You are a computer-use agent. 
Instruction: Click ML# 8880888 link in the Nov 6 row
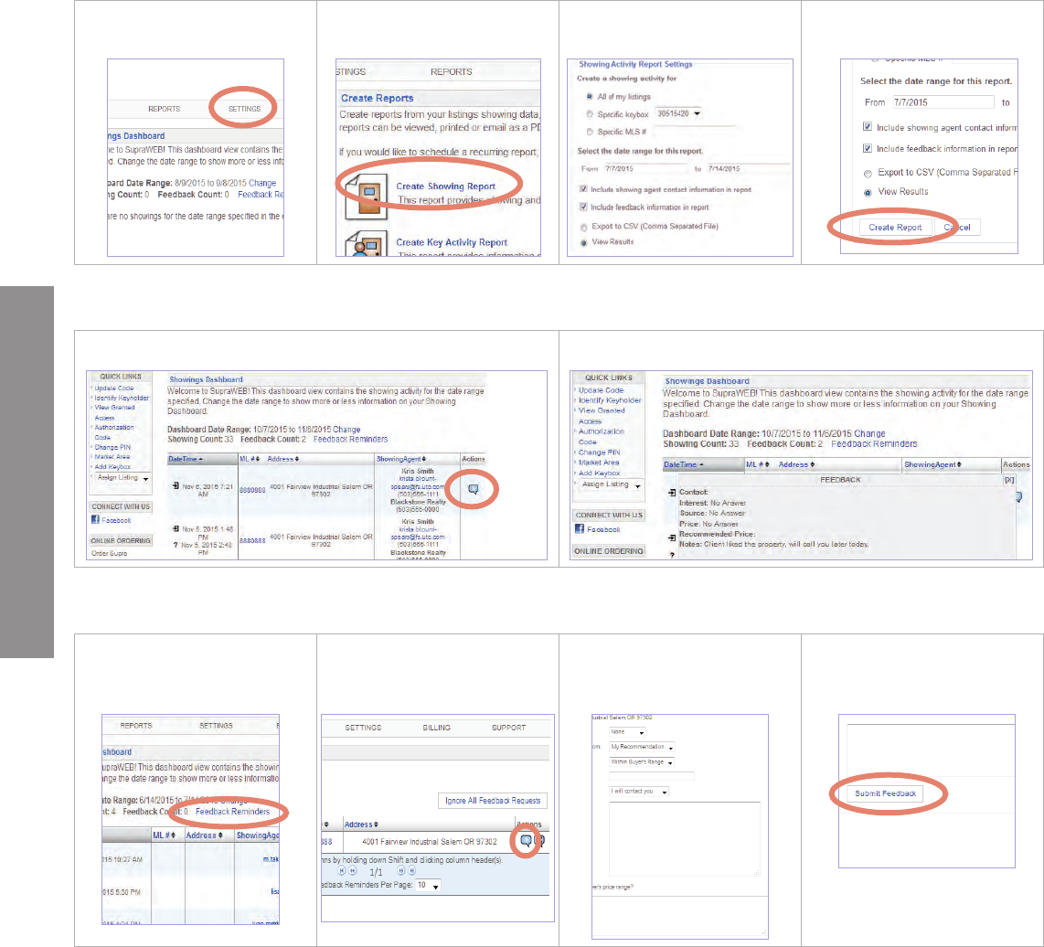point(252,489)
